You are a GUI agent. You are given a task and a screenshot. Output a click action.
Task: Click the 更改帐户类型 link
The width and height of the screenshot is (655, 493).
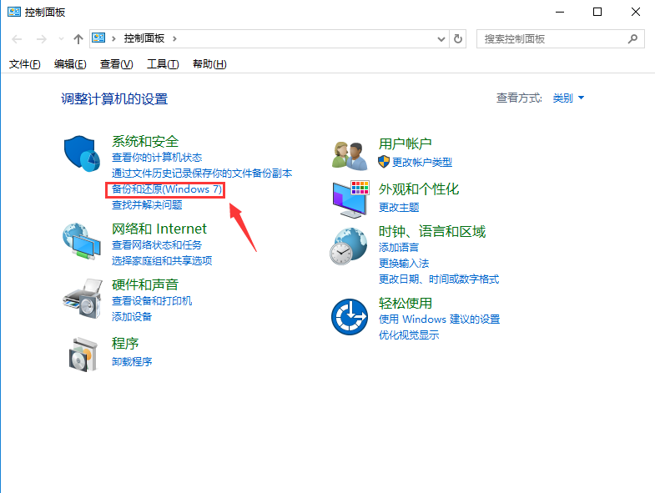point(421,162)
